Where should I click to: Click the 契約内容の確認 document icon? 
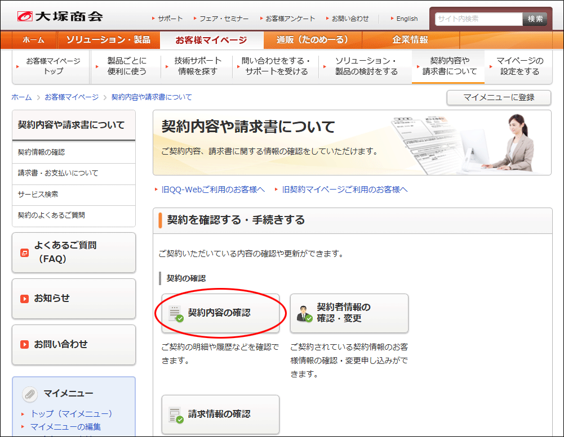coord(176,313)
